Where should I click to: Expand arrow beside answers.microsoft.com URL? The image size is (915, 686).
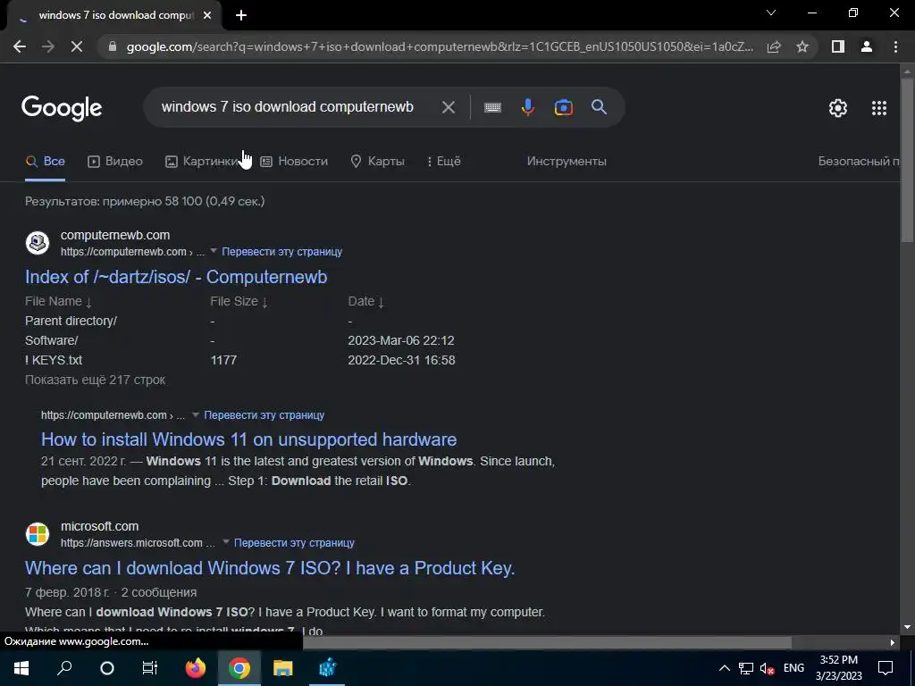pos(226,542)
